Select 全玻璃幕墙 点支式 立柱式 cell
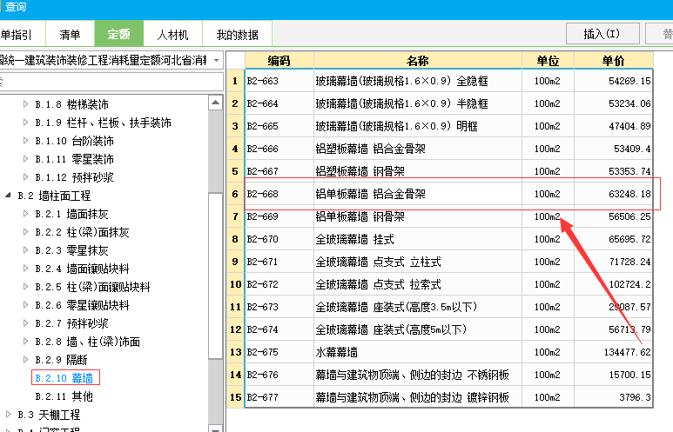673x432 pixels. tap(418, 262)
